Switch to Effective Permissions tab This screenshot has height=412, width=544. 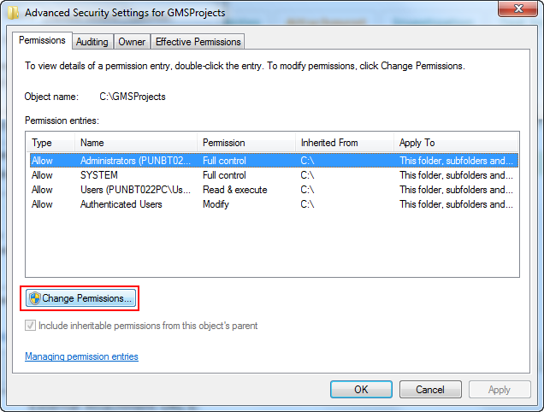[198, 41]
